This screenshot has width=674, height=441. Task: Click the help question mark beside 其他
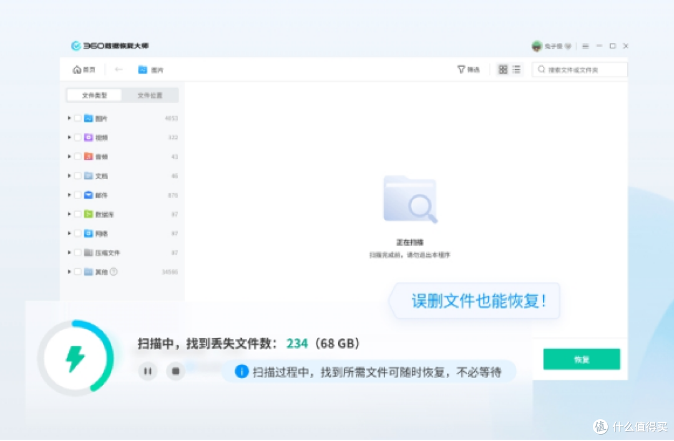click(x=114, y=272)
